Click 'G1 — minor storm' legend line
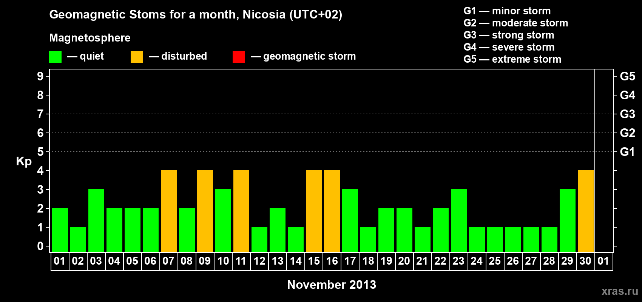 pyautogui.click(x=507, y=11)
